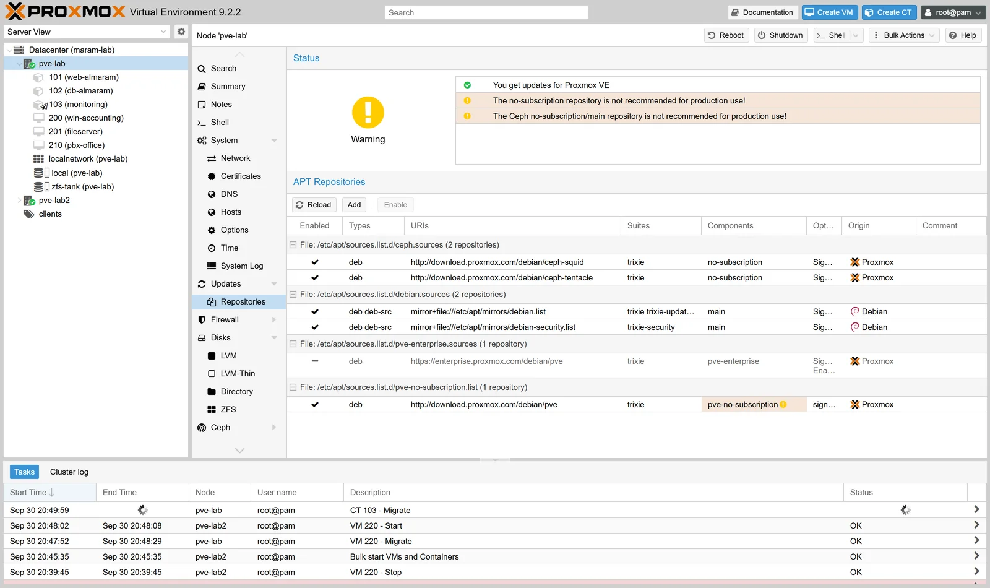Click the System Log list icon
The width and height of the screenshot is (990, 588).
[x=212, y=266]
